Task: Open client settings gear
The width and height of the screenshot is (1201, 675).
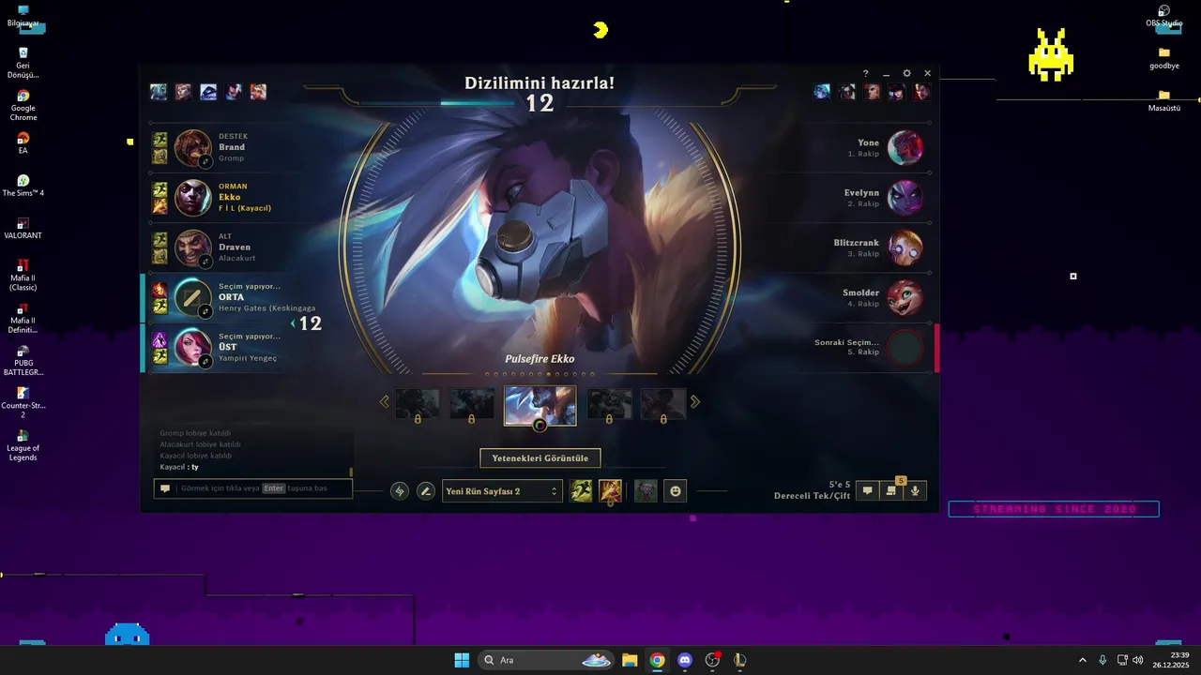Action: (906, 73)
